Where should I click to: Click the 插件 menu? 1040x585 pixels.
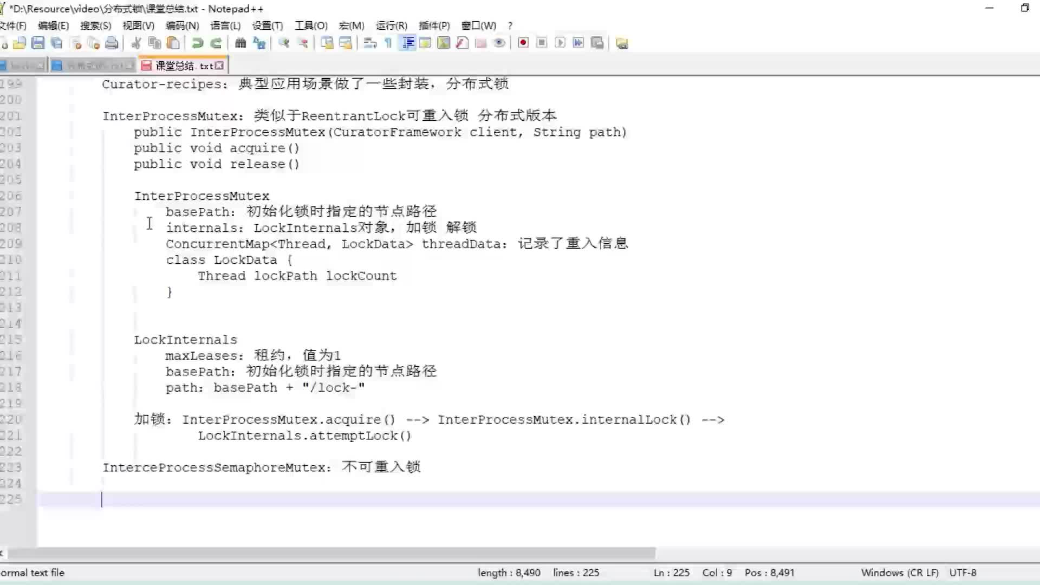pyautogui.click(x=434, y=25)
